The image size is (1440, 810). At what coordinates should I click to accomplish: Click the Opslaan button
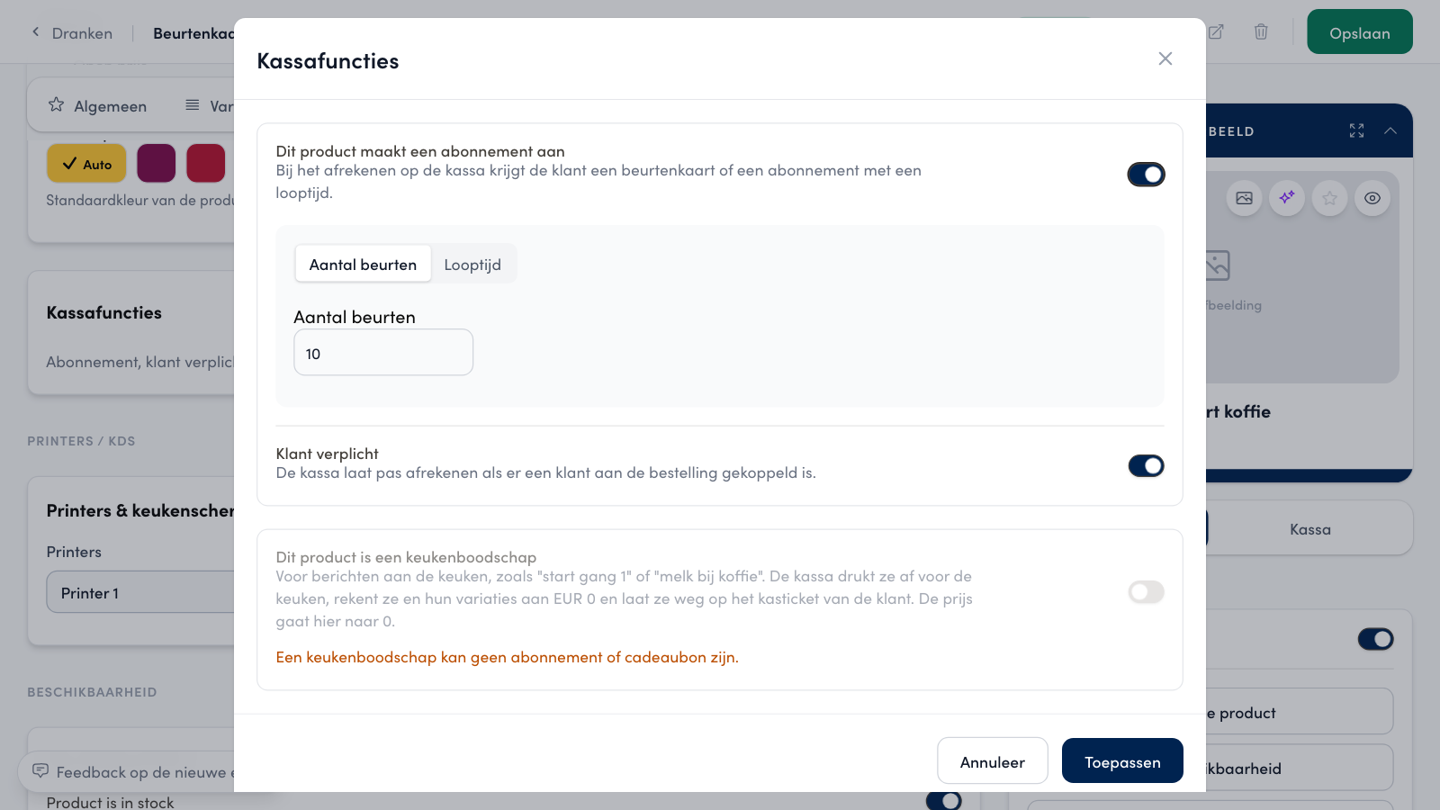pos(1359,32)
